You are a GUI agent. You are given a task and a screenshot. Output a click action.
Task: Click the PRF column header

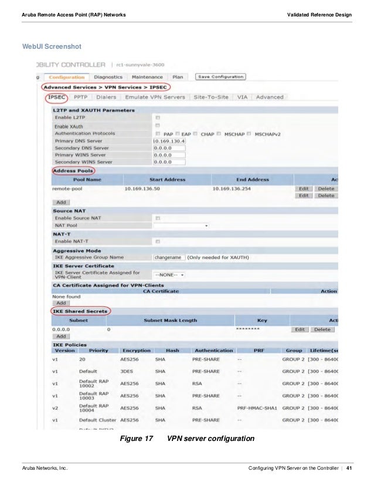(x=259, y=351)
